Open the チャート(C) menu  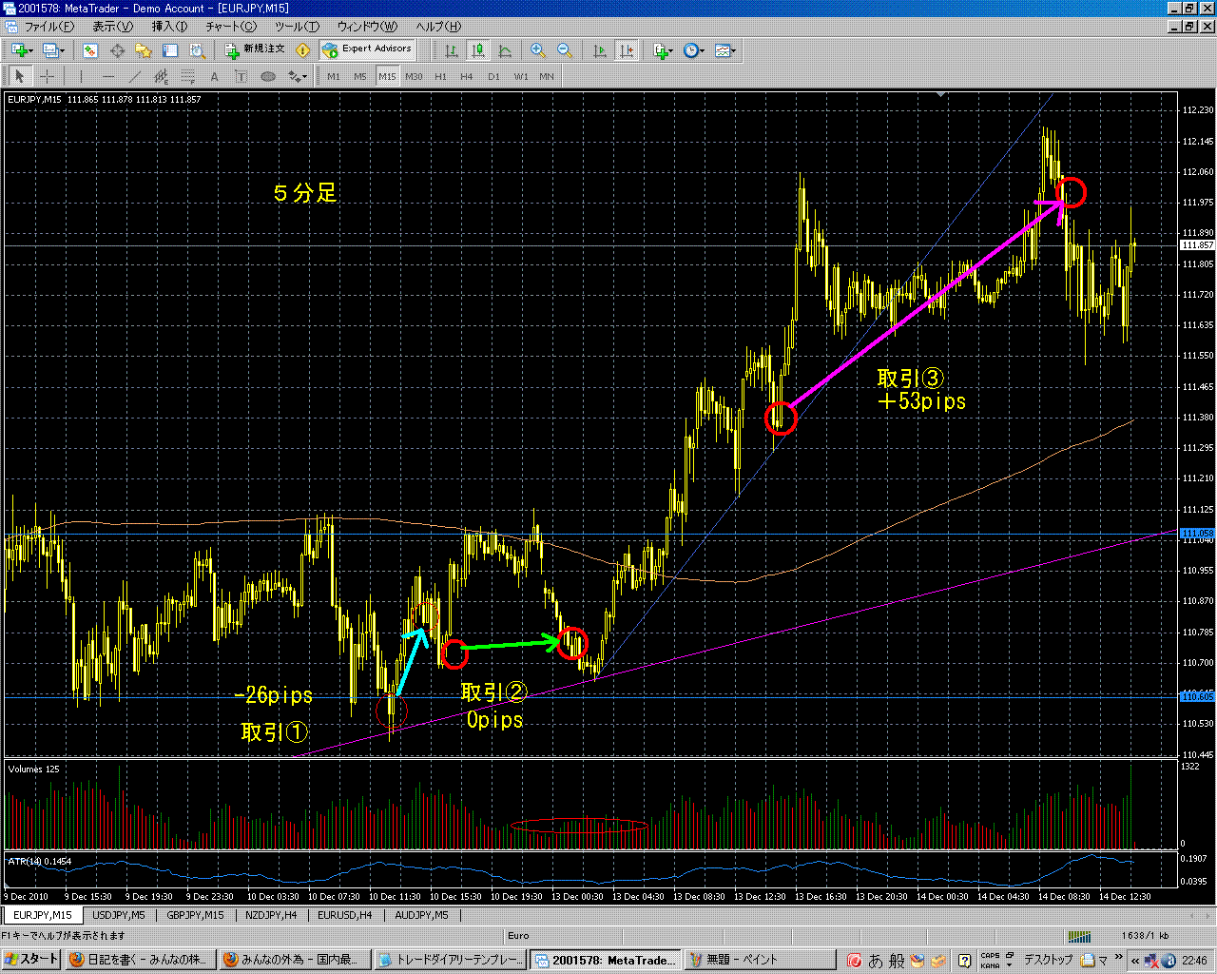(x=231, y=27)
